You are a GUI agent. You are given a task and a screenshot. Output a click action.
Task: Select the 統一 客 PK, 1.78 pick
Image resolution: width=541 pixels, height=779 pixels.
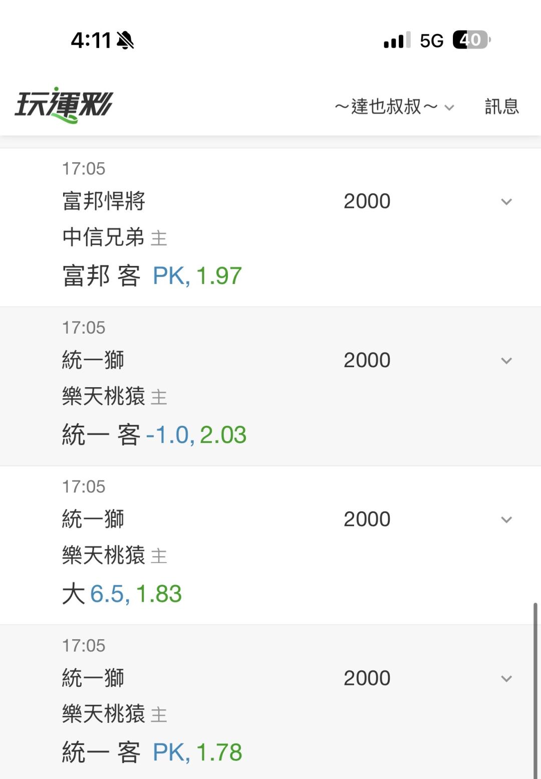coord(152,752)
